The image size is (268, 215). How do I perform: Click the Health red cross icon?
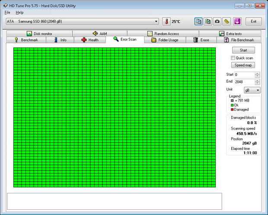pyautogui.click(x=84, y=40)
